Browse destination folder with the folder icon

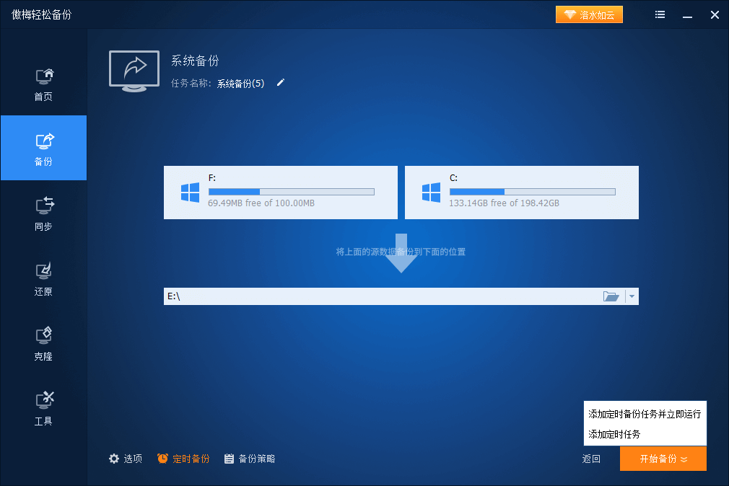(x=611, y=296)
